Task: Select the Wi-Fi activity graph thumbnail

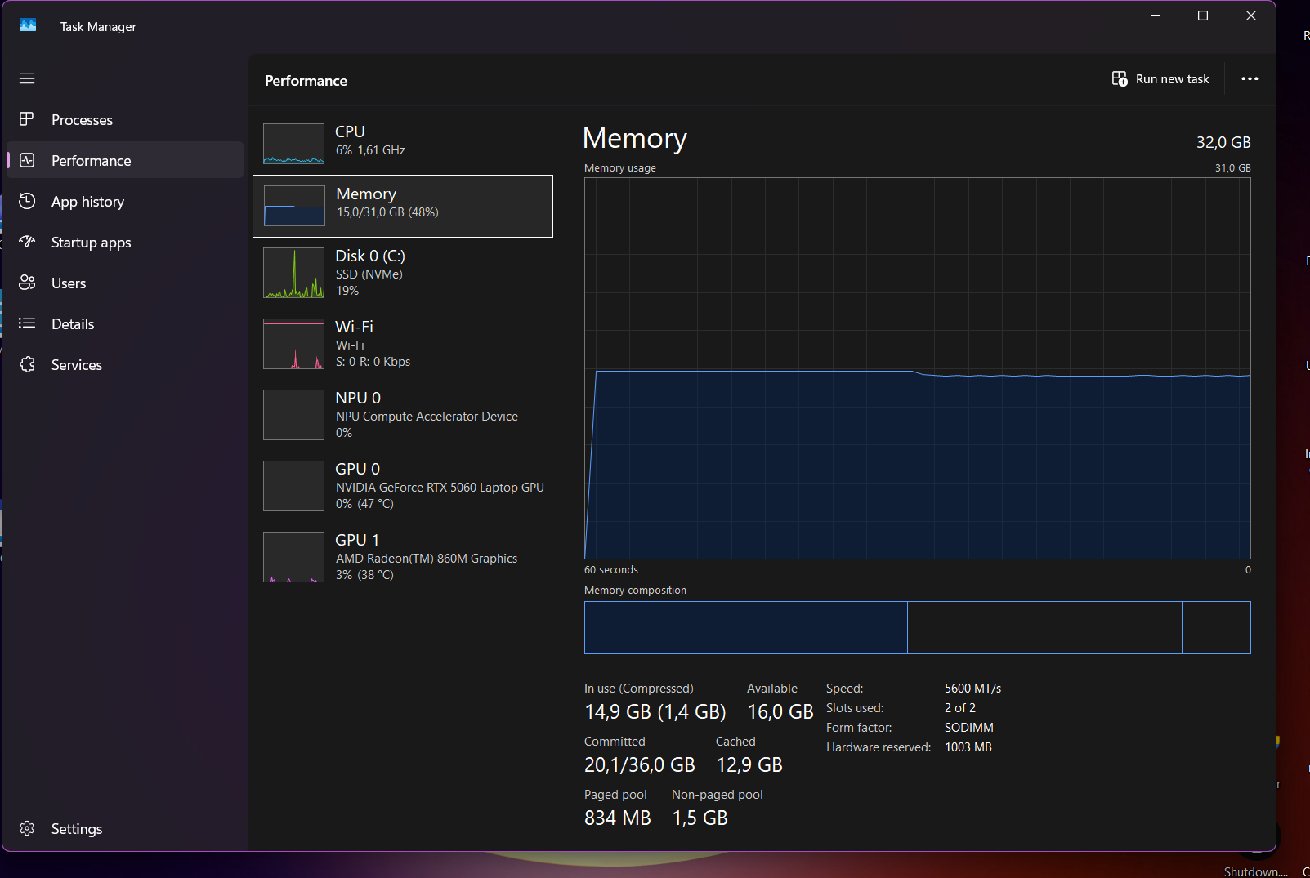Action: pos(293,344)
